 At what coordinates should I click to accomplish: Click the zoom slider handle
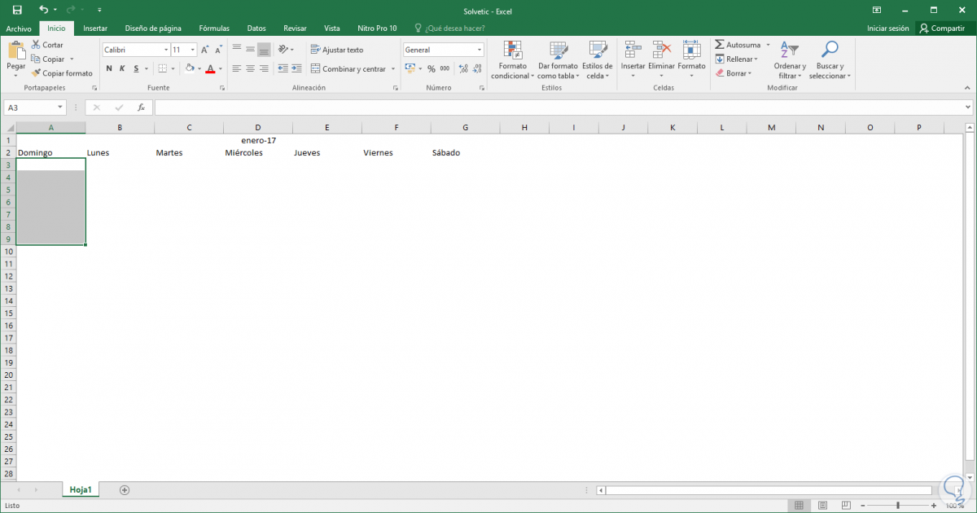[x=897, y=506]
